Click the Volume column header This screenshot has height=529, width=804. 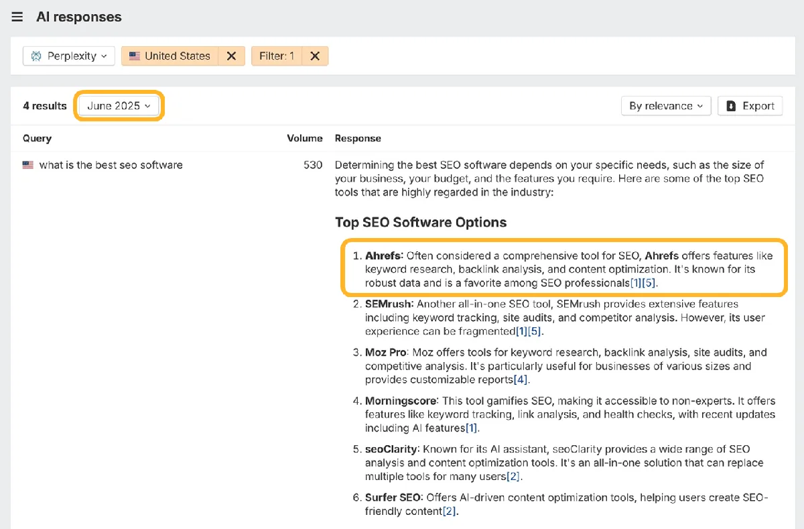[x=305, y=138]
